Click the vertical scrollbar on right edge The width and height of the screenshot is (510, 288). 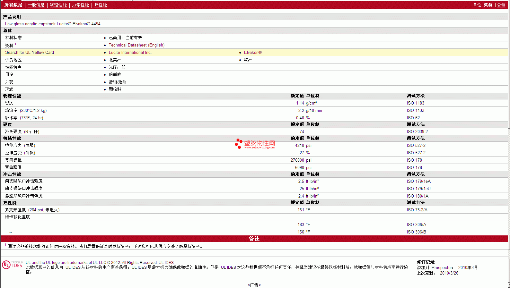509,144
